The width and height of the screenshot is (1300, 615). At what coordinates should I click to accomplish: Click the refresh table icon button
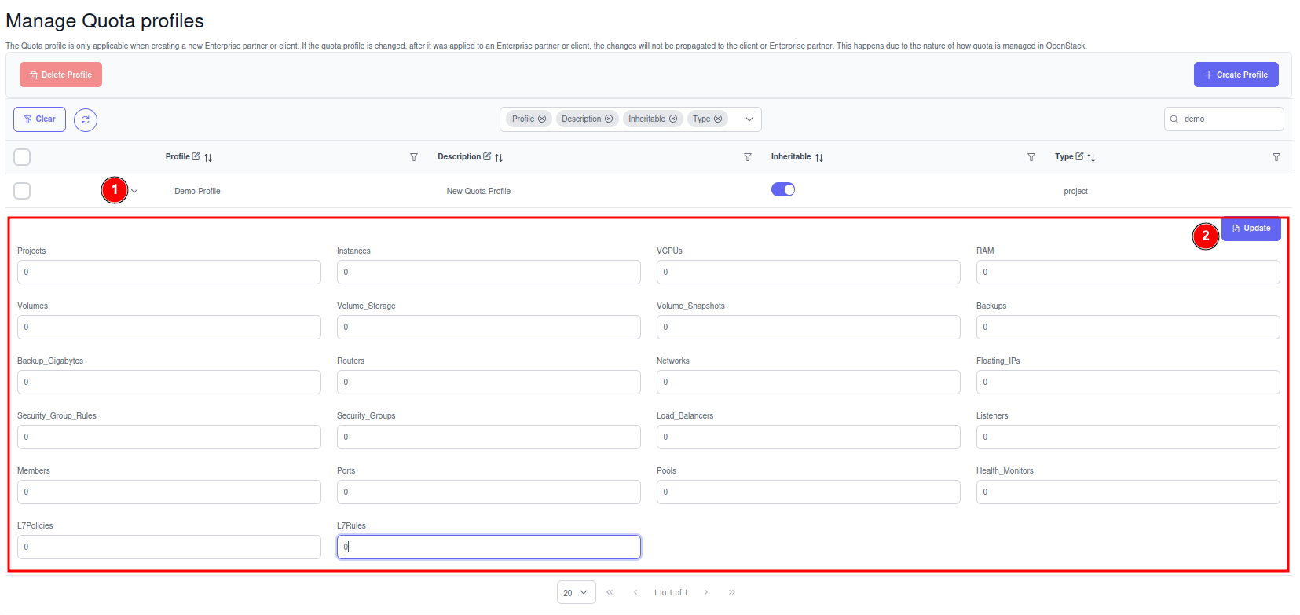click(86, 119)
